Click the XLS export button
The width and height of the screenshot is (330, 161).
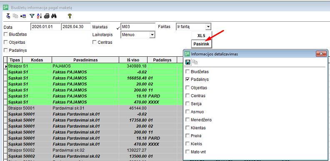pyautogui.click(x=201, y=35)
